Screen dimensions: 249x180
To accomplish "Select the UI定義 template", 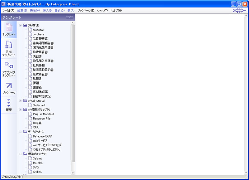I will [x=37, y=123].
